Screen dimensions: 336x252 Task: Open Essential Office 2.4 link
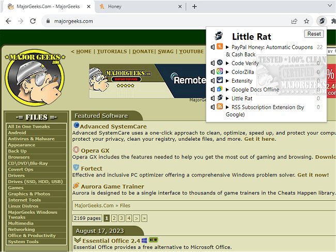pyautogui.click(x=111, y=241)
